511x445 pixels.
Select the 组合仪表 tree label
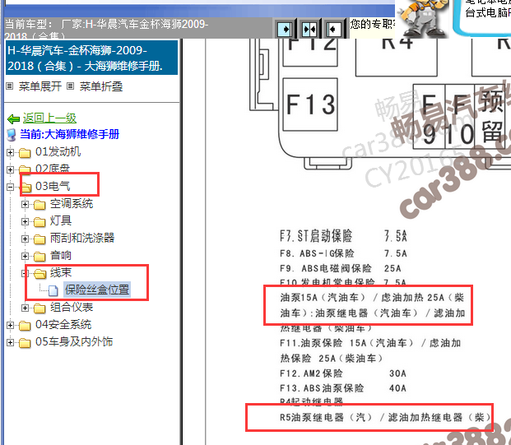[x=72, y=307]
